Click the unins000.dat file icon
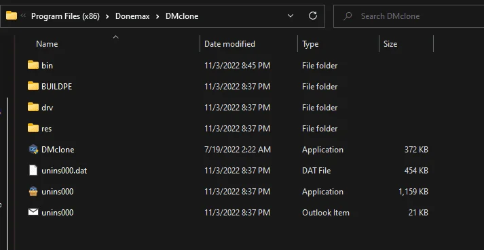The width and height of the screenshot is (484, 250). (x=33, y=170)
